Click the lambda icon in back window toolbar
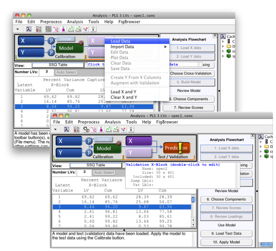The image size is (276, 251). [x=28, y=29]
